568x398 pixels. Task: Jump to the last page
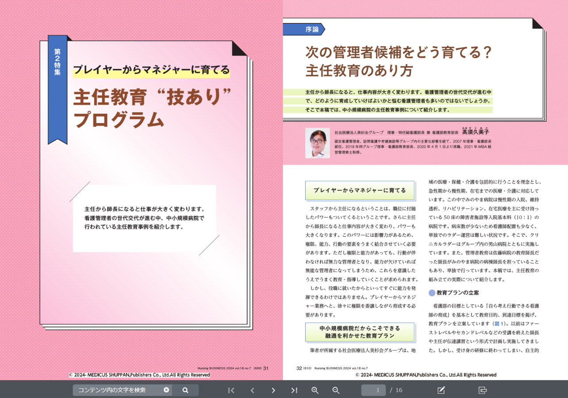tap(294, 390)
